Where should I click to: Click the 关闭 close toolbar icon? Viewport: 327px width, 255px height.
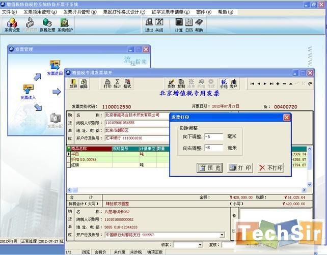159,25
